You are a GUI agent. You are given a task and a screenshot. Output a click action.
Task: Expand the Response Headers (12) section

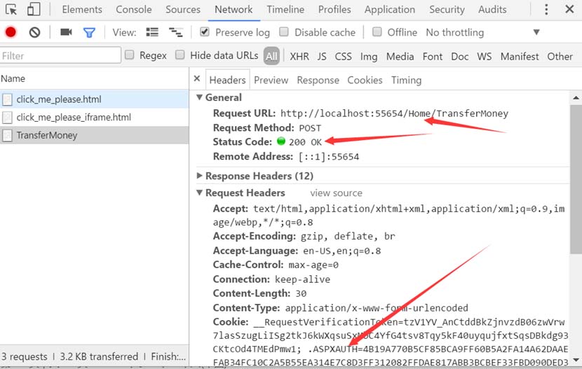click(199, 176)
